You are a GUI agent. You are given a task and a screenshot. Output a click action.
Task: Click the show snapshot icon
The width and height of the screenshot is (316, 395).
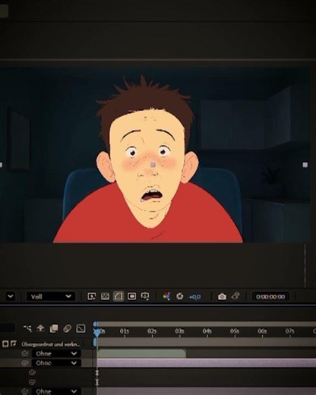(x=235, y=295)
